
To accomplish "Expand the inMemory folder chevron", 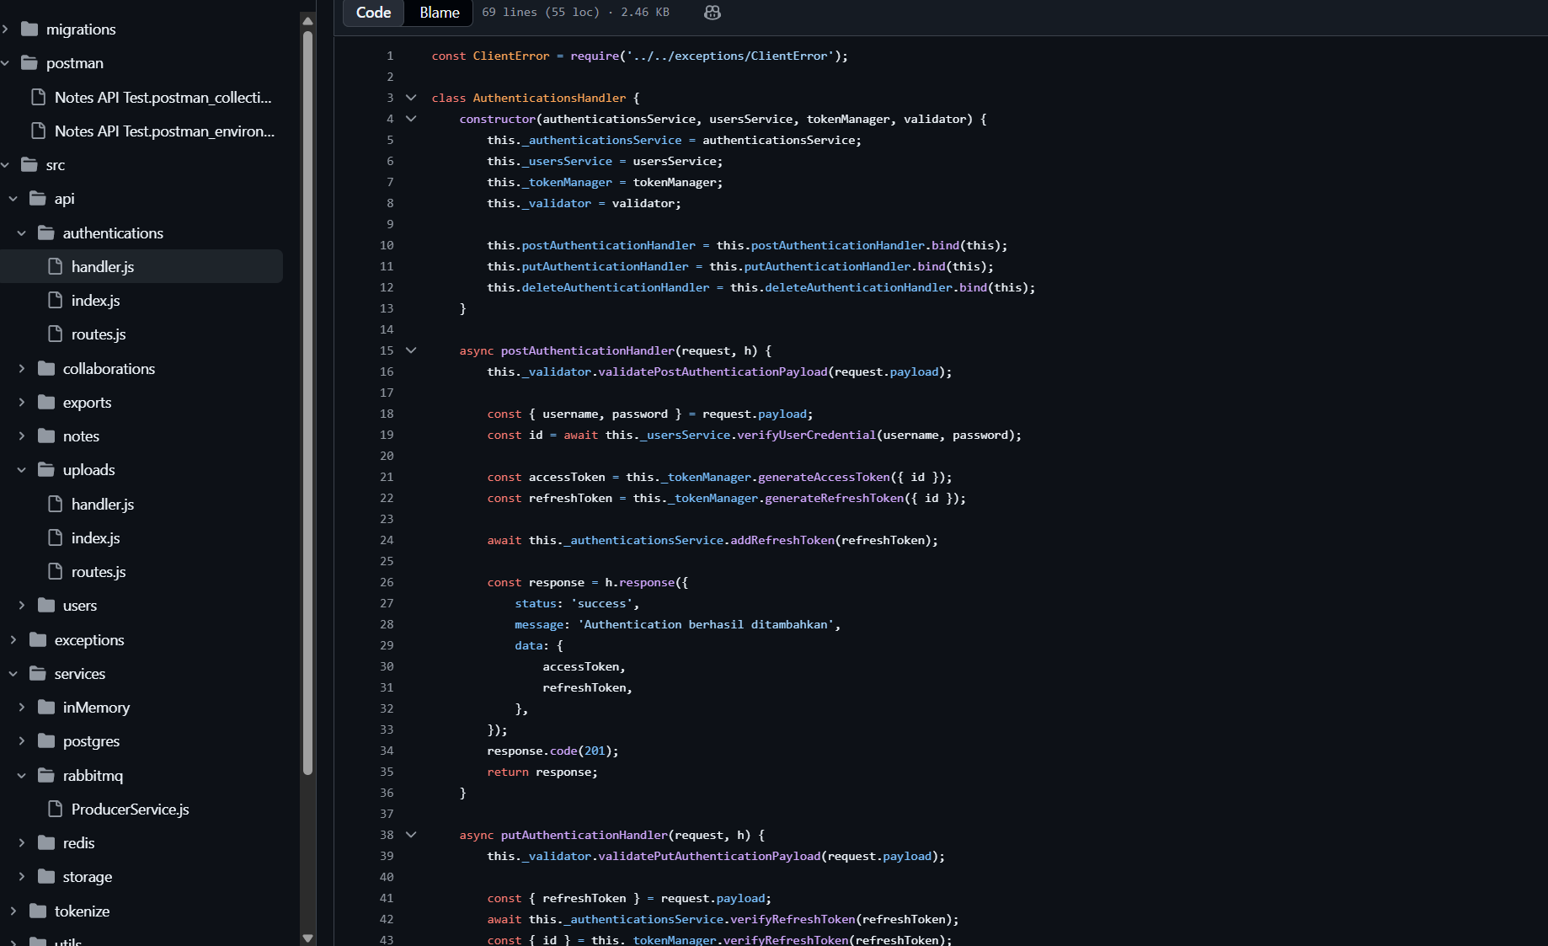I will point(22,708).
